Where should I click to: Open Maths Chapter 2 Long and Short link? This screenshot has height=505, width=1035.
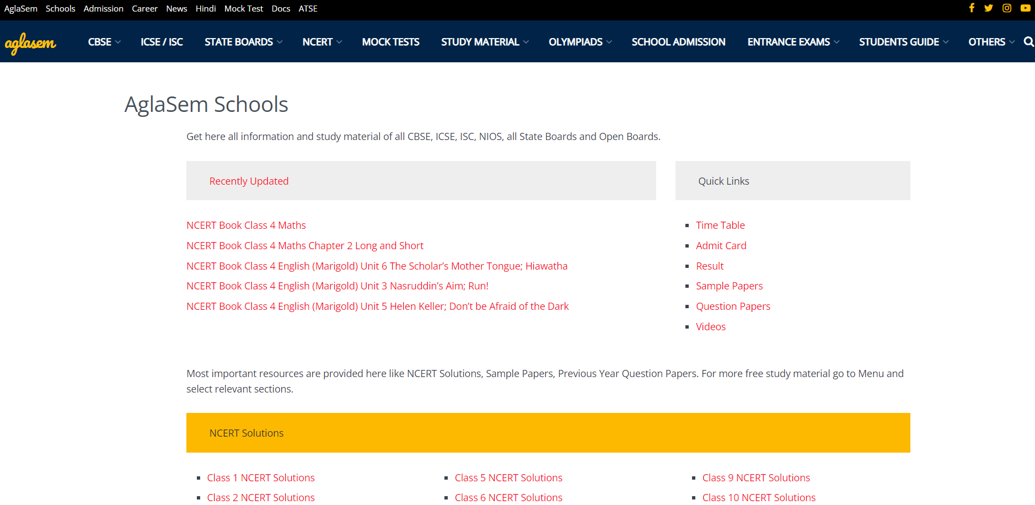tap(305, 245)
